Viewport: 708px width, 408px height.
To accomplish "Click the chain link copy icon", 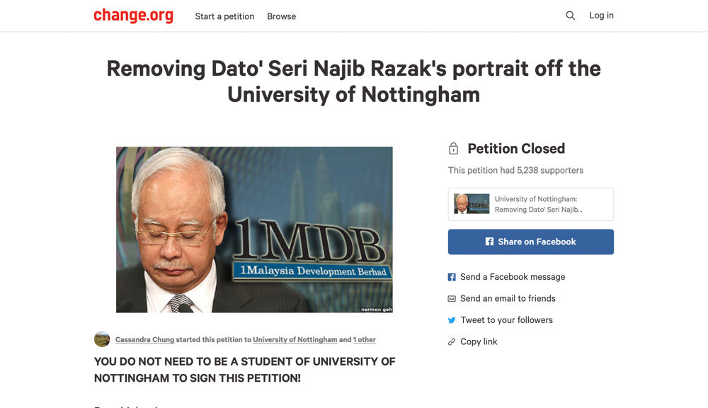I will point(452,342).
